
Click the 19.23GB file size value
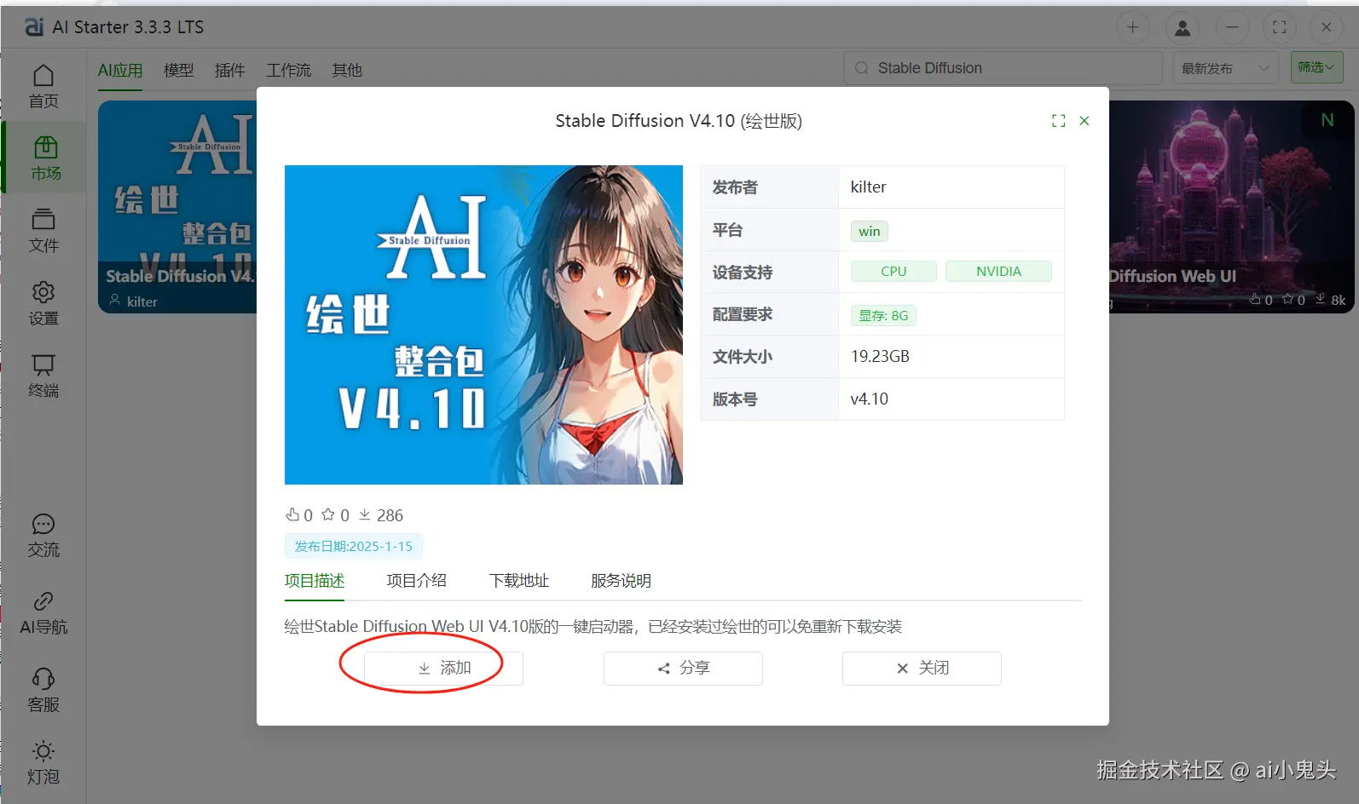[x=880, y=356]
